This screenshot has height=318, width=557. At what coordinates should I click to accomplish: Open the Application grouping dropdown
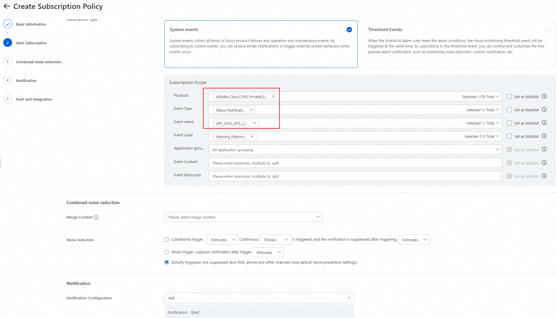pyautogui.click(x=355, y=150)
